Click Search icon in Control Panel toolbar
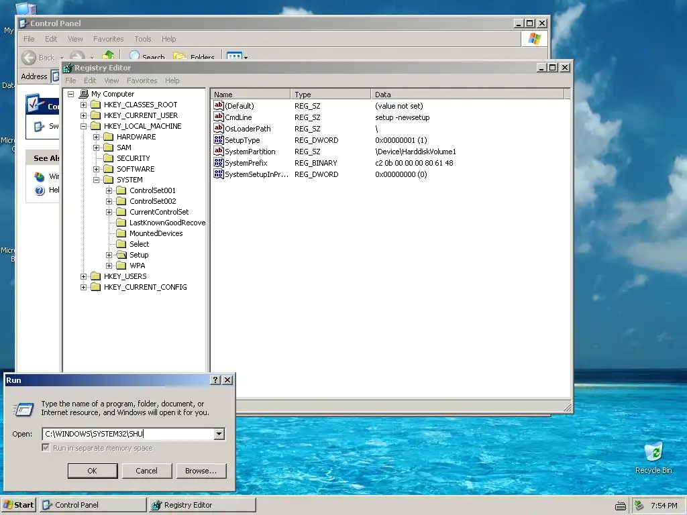Image resolution: width=687 pixels, height=515 pixels. coord(134,56)
